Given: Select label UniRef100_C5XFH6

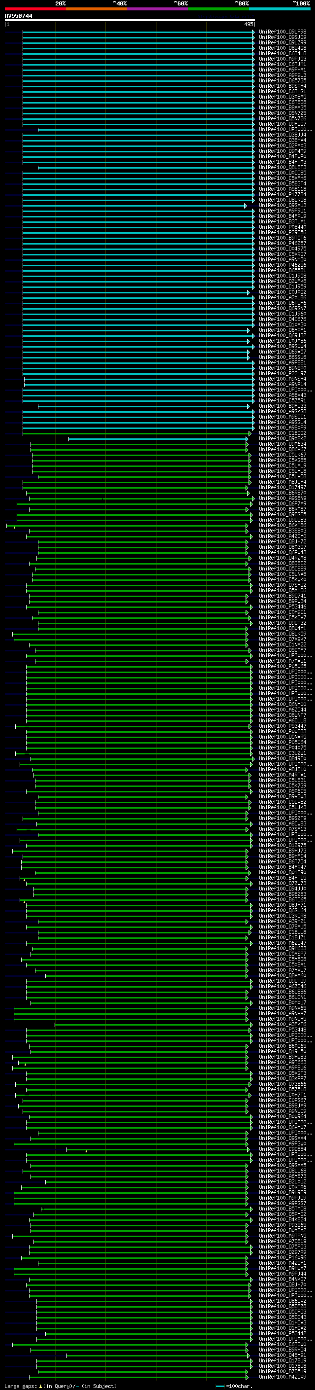Looking at the screenshot, I should (283, 178).
